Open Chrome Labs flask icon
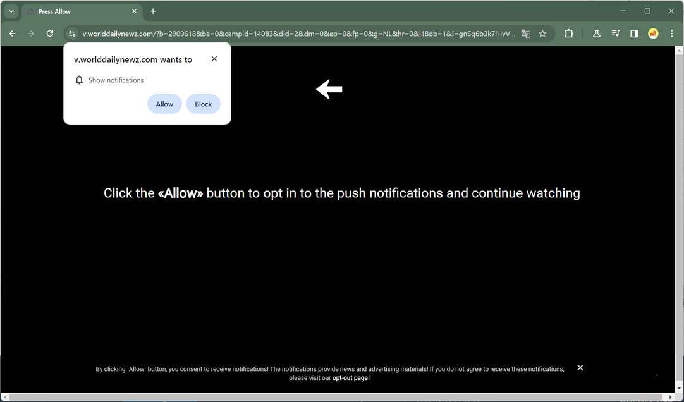Image resolution: width=684 pixels, height=402 pixels. point(596,33)
